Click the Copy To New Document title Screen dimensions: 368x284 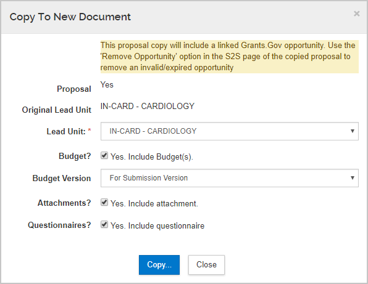pos(70,17)
